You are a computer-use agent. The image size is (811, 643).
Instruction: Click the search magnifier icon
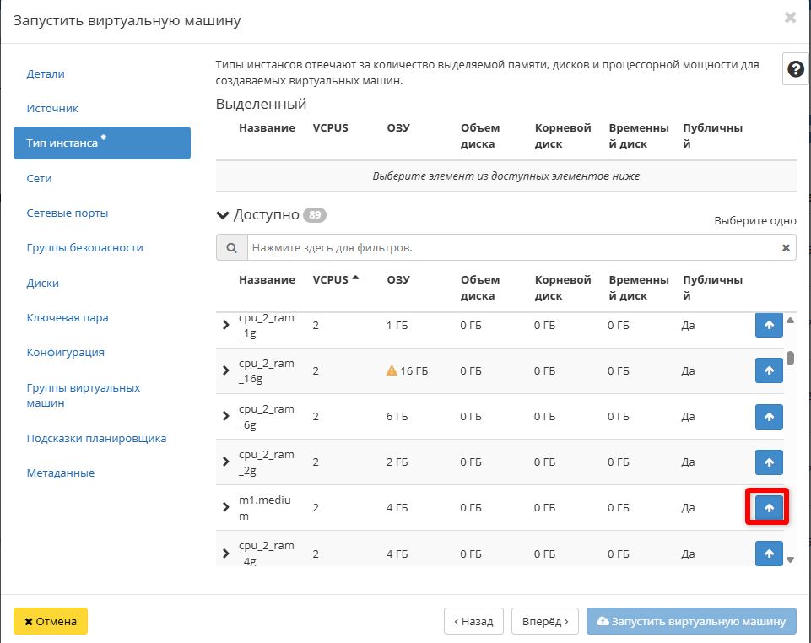(x=231, y=248)
